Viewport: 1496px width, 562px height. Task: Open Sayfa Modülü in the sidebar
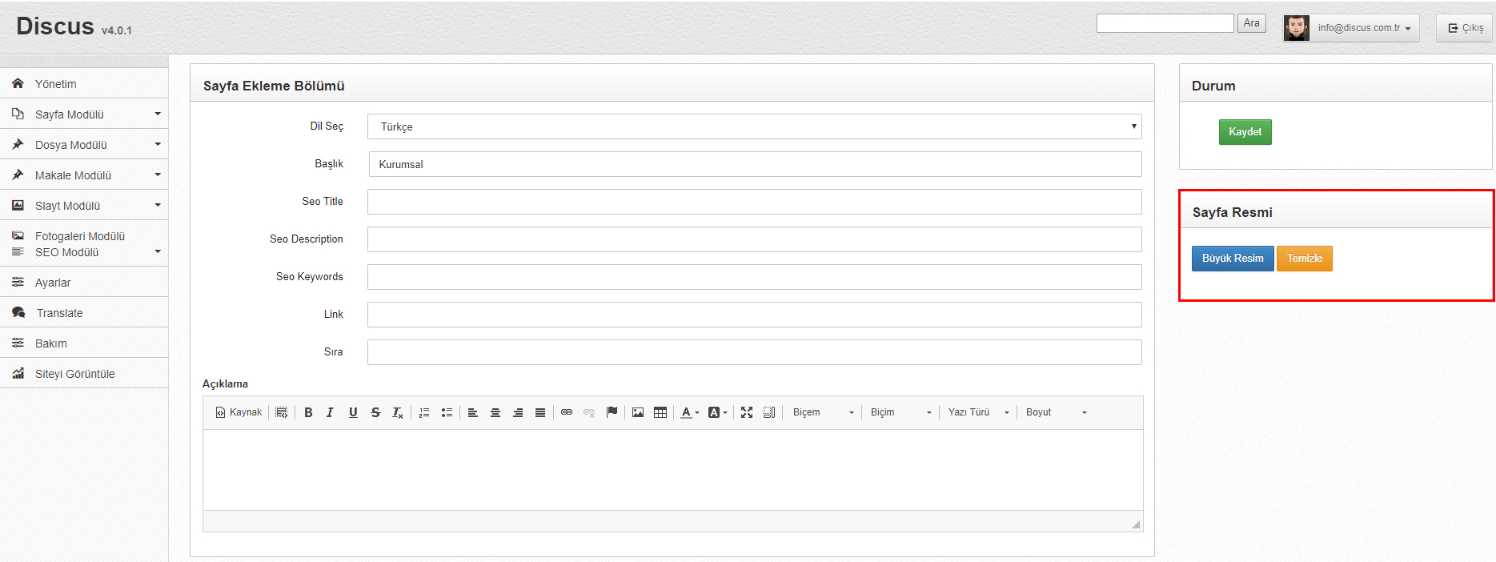(x=84, y=114)
